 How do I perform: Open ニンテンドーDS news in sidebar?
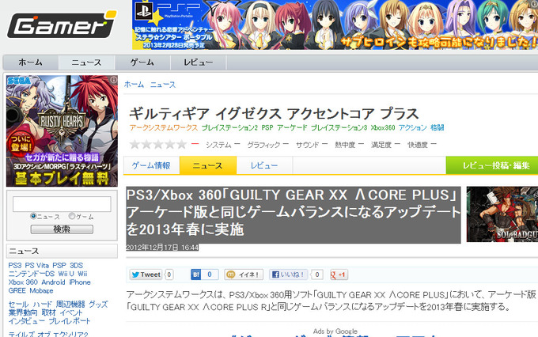pyautogui.click(x=31, y=274)
